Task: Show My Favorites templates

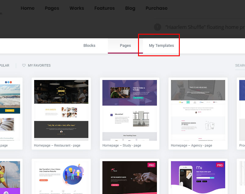Action: click(39, 65)
